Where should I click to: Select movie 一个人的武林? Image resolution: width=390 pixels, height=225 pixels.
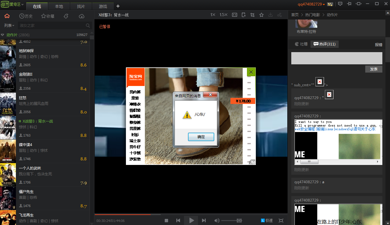(45, 174)
